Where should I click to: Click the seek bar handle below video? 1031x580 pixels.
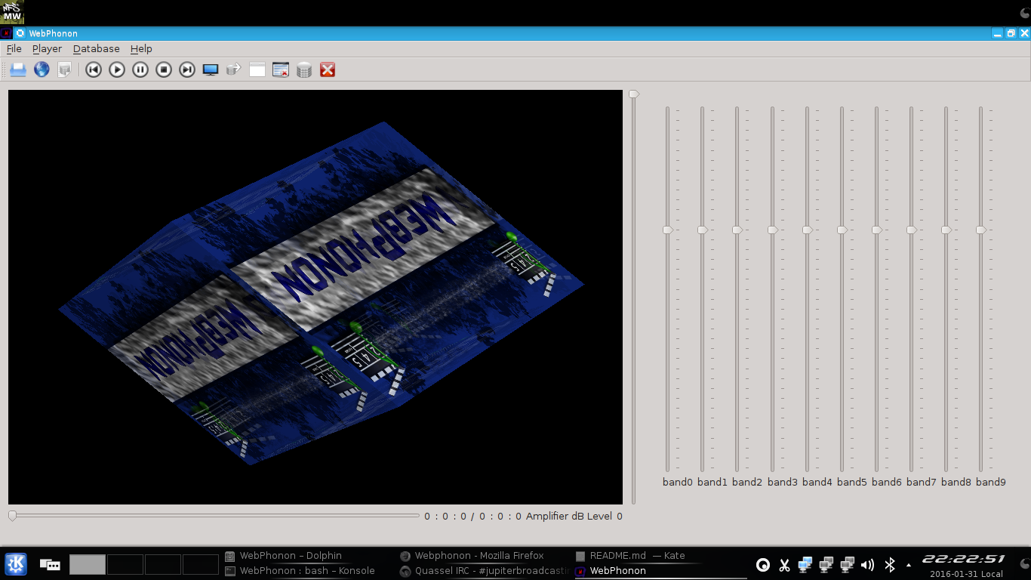(x=12, y=516)
